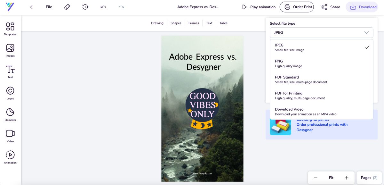
Task: Select the Frames toolbar tab
Action: [194, 23]
